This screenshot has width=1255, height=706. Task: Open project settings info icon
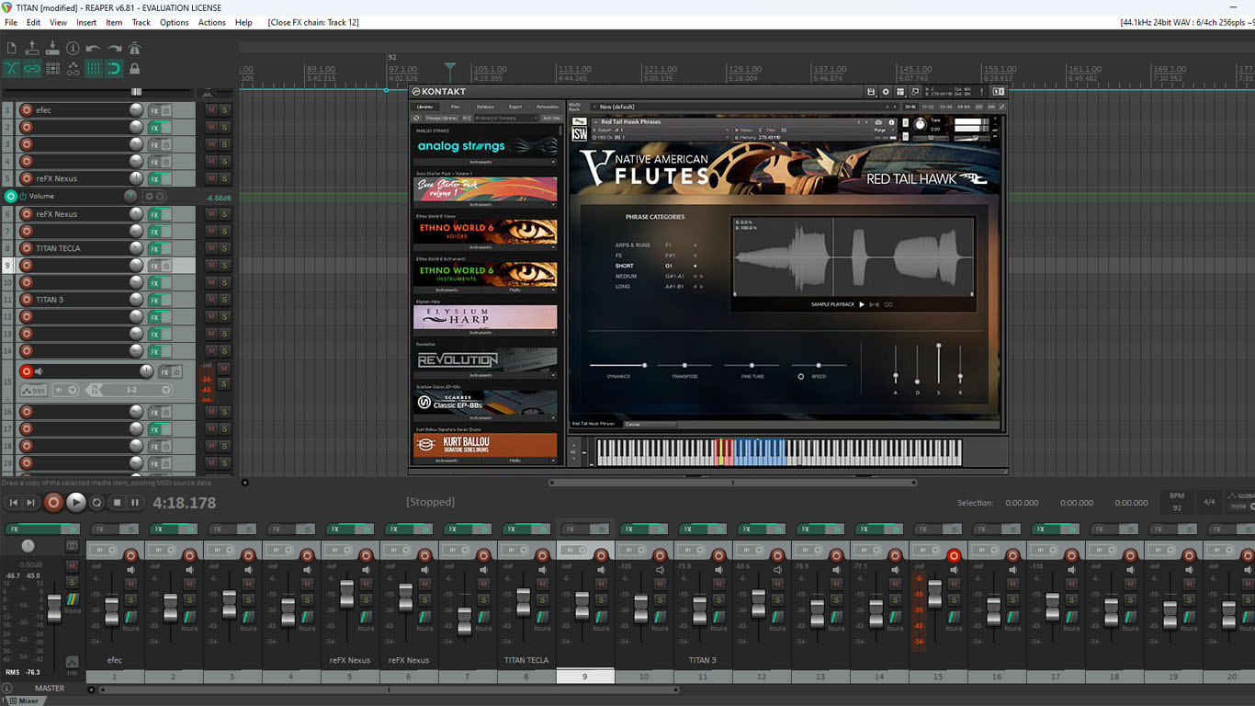tap(73, 48)
